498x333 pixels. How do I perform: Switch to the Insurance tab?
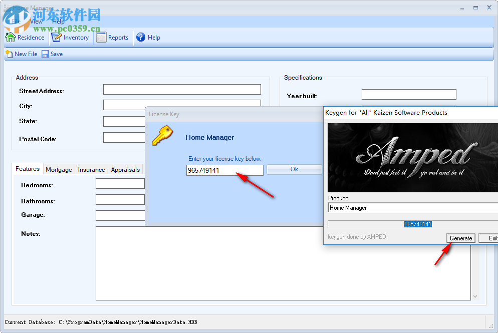(91, 169)
